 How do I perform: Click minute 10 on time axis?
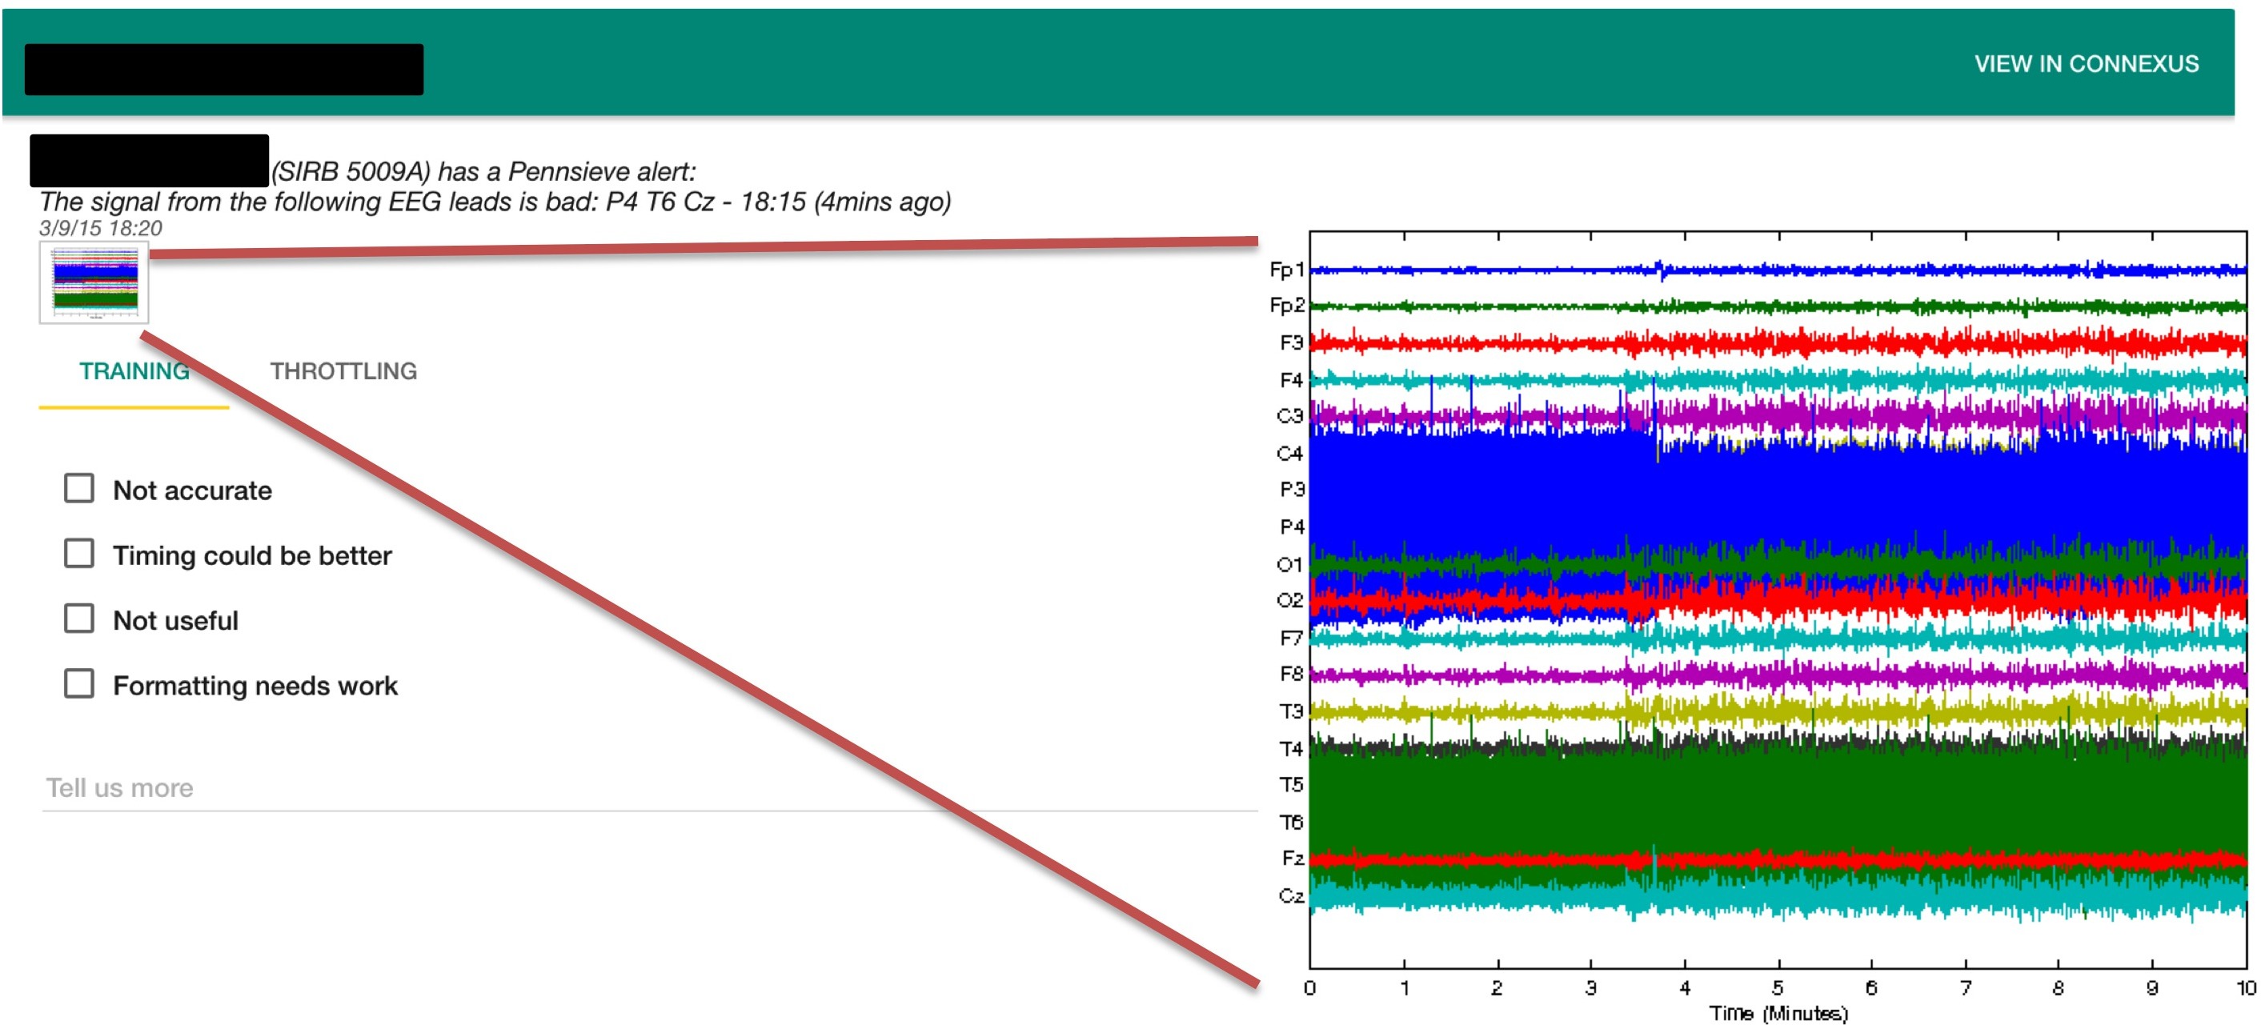pyautogui.click(x=2245, y=987)
